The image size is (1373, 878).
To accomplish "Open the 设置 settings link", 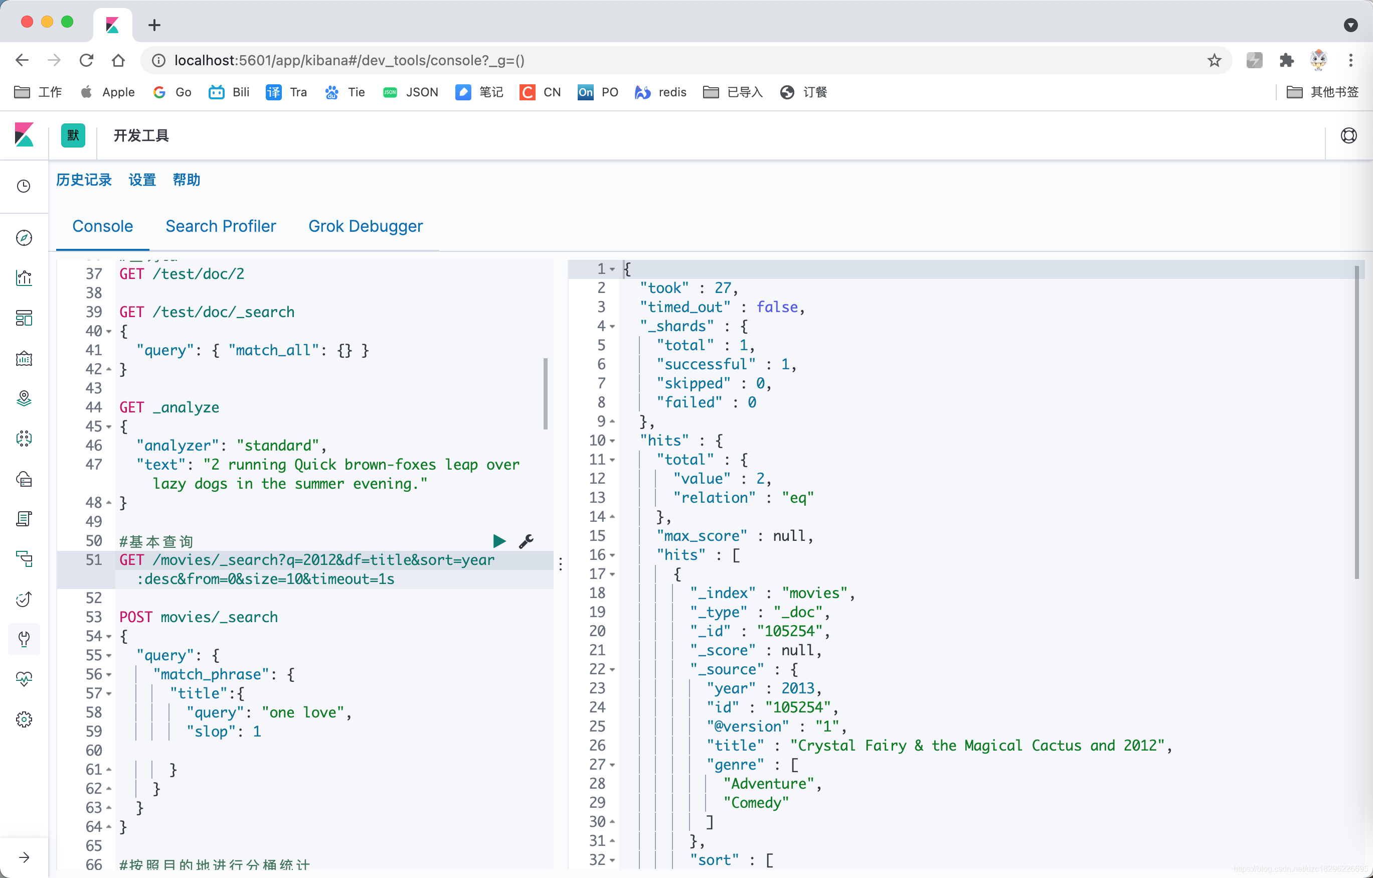I will (142, 180).
